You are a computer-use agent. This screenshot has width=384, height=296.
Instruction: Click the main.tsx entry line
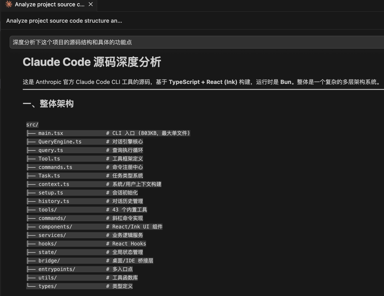click(x=51, y=133)
